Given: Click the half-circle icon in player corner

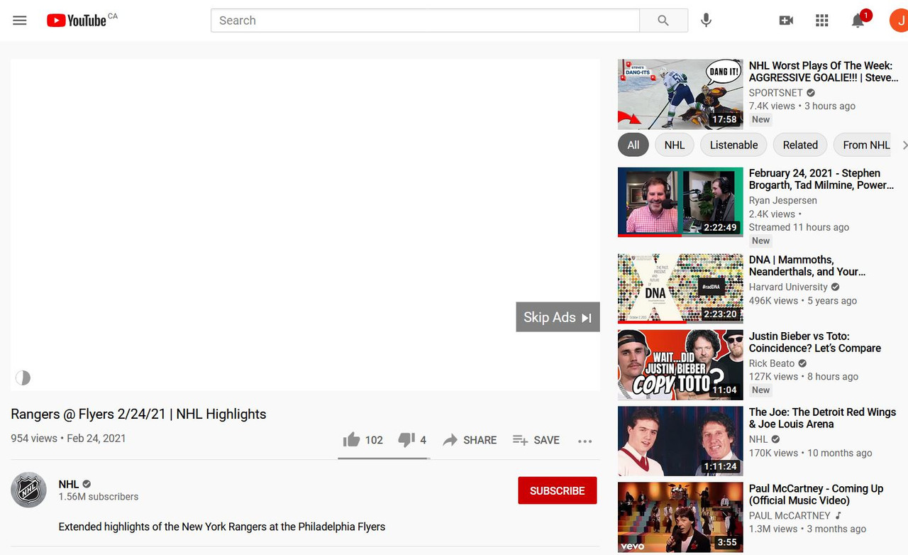Looking at the screenshot, I should click(23, 378).
